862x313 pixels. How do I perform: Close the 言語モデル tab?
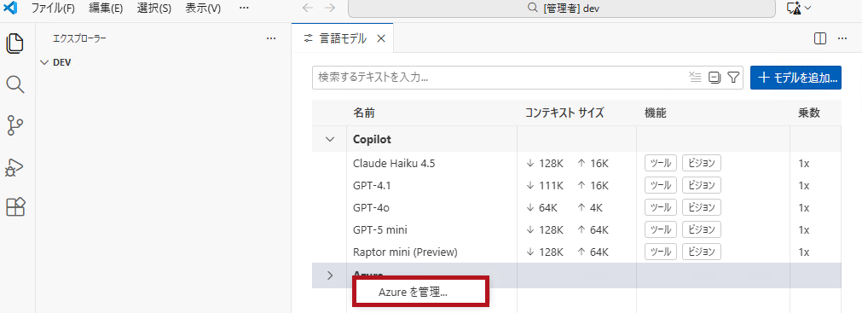click(381, 38)
